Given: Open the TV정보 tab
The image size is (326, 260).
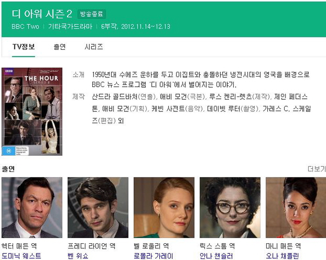Looking at the screenshot, I should coord(23,47).
